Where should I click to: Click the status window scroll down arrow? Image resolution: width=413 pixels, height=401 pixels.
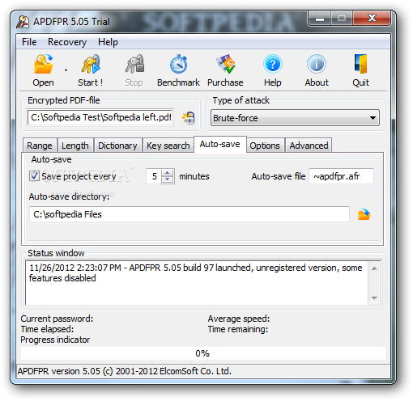374,298
